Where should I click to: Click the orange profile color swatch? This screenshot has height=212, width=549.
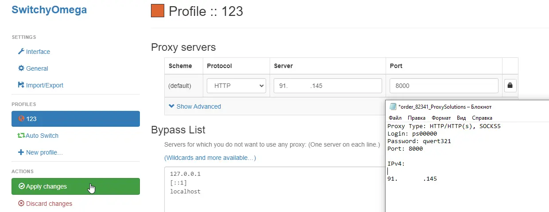[x=158, y=11]
